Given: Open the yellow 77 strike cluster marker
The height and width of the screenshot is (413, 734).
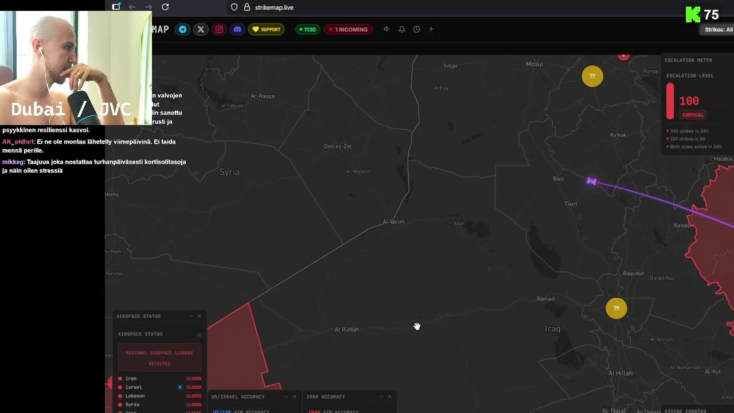Looking at the screenshot, I should pyautogui.click(x=592, y=76).
